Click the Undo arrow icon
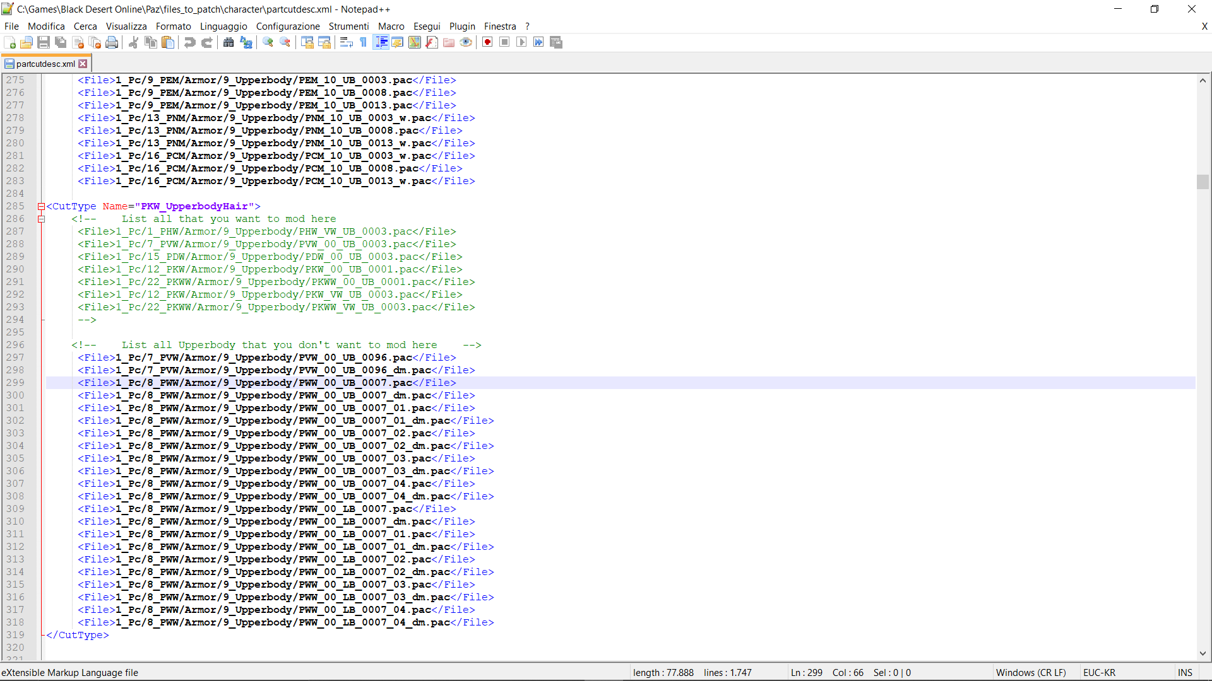The width and height of the screenshot is (1212, 681). [189, 42]
